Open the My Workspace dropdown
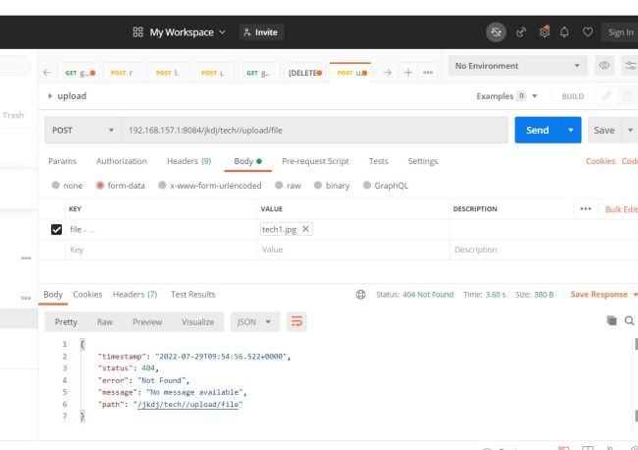Image resolution: width=638 pixels, height=450 pixels. 187,32
